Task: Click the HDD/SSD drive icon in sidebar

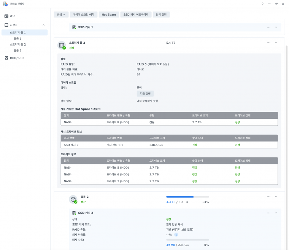Action: (6, 58)
